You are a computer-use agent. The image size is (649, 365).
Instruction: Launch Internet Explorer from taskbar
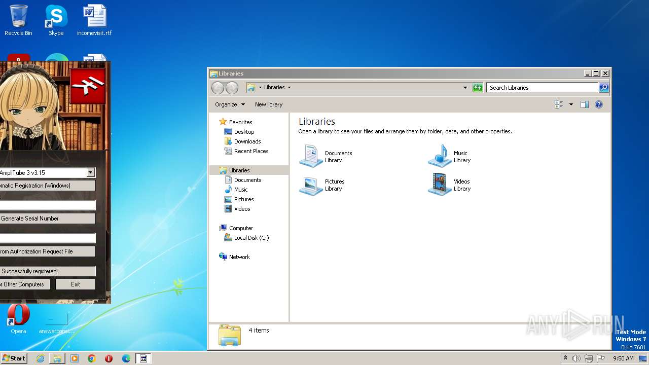(x=40, y=358)
